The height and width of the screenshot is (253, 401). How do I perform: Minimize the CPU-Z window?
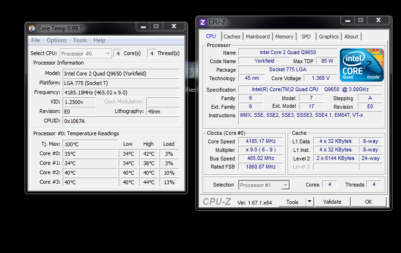(348, 20)
